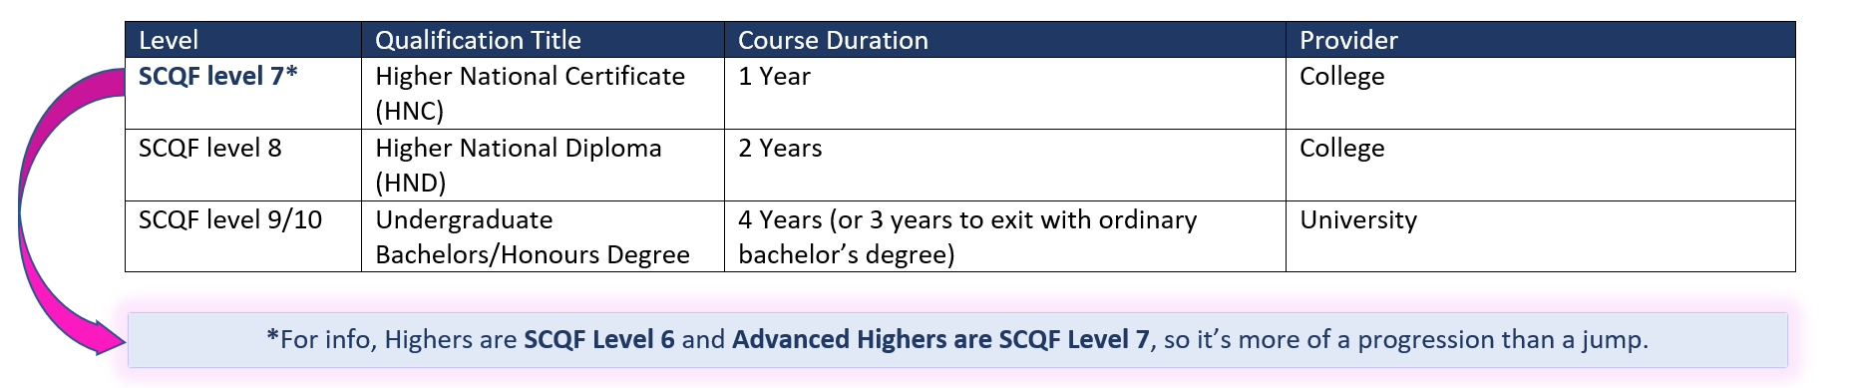Select the Level column header
This screenshot has width=1853, height=388.
point(243,40)
